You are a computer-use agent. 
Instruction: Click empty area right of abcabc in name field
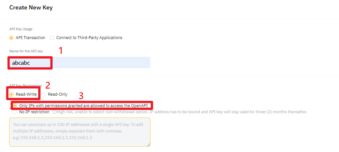pyautogui.click(x=101, y=63)
